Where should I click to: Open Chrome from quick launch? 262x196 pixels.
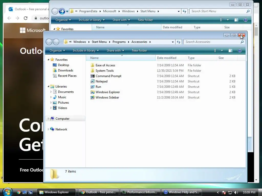pos(18,192)
